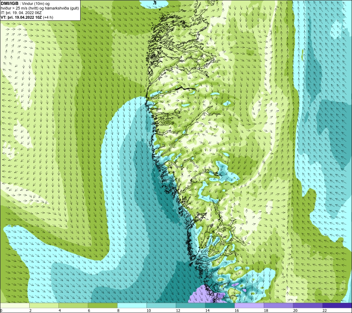Click the legend scale label '20'
Viewport: 352px width, 313px height.
click(x=295, y=311)
